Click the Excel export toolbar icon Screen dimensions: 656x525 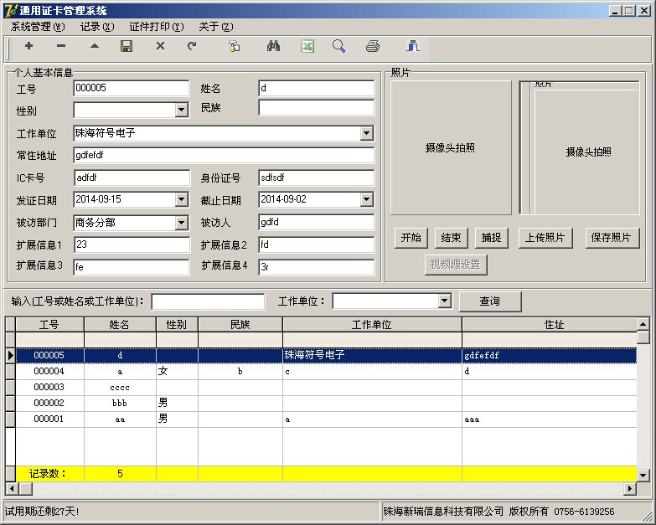point(307,46)
